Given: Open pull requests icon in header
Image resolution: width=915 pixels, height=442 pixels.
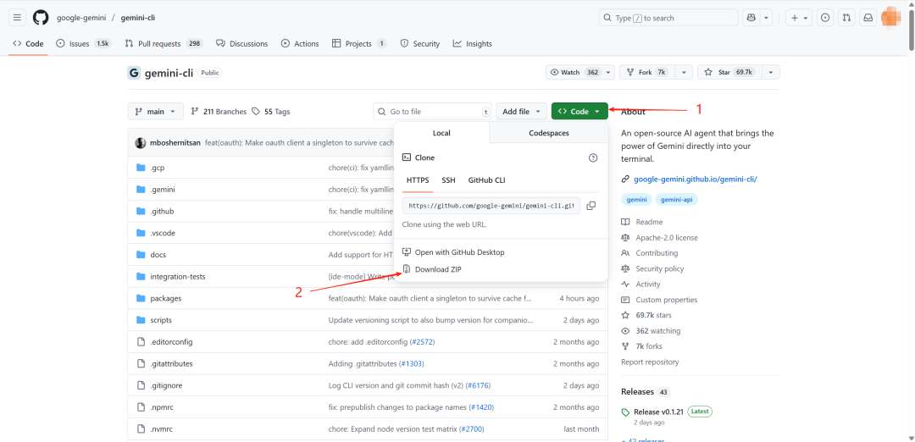Looking at the screenshot, I should (846, 18).
